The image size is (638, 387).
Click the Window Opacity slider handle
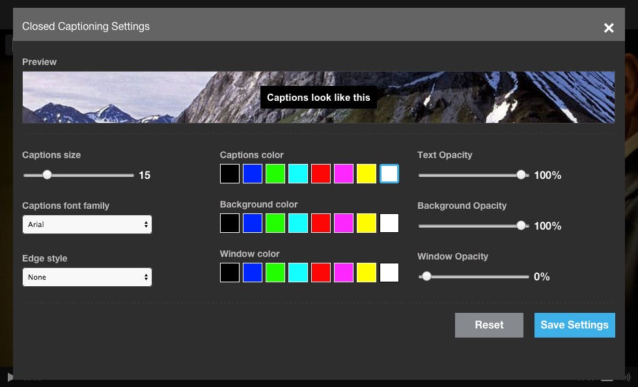click(x=426, y=276)
